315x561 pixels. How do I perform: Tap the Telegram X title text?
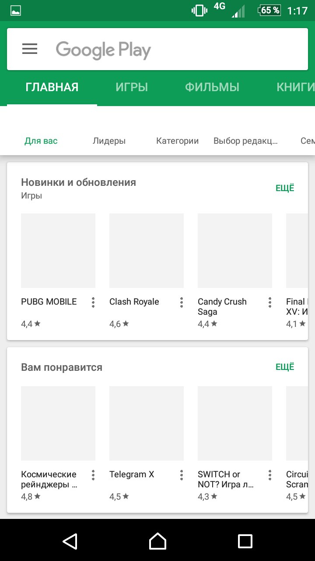pyautogui.click(x=132, y=474)
